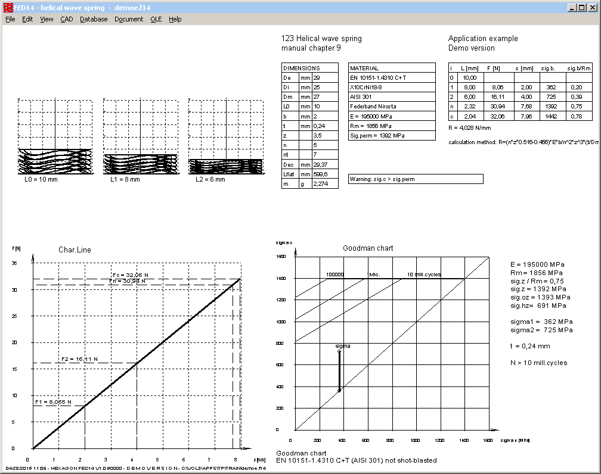Click the Goodman chart title above the chart
This screenshot has height=474, width=601.
click(368, 248)
